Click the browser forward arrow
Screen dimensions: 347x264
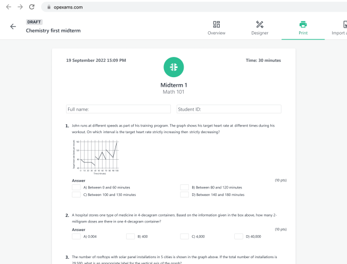pyautogui.click(x=20, y=7)
